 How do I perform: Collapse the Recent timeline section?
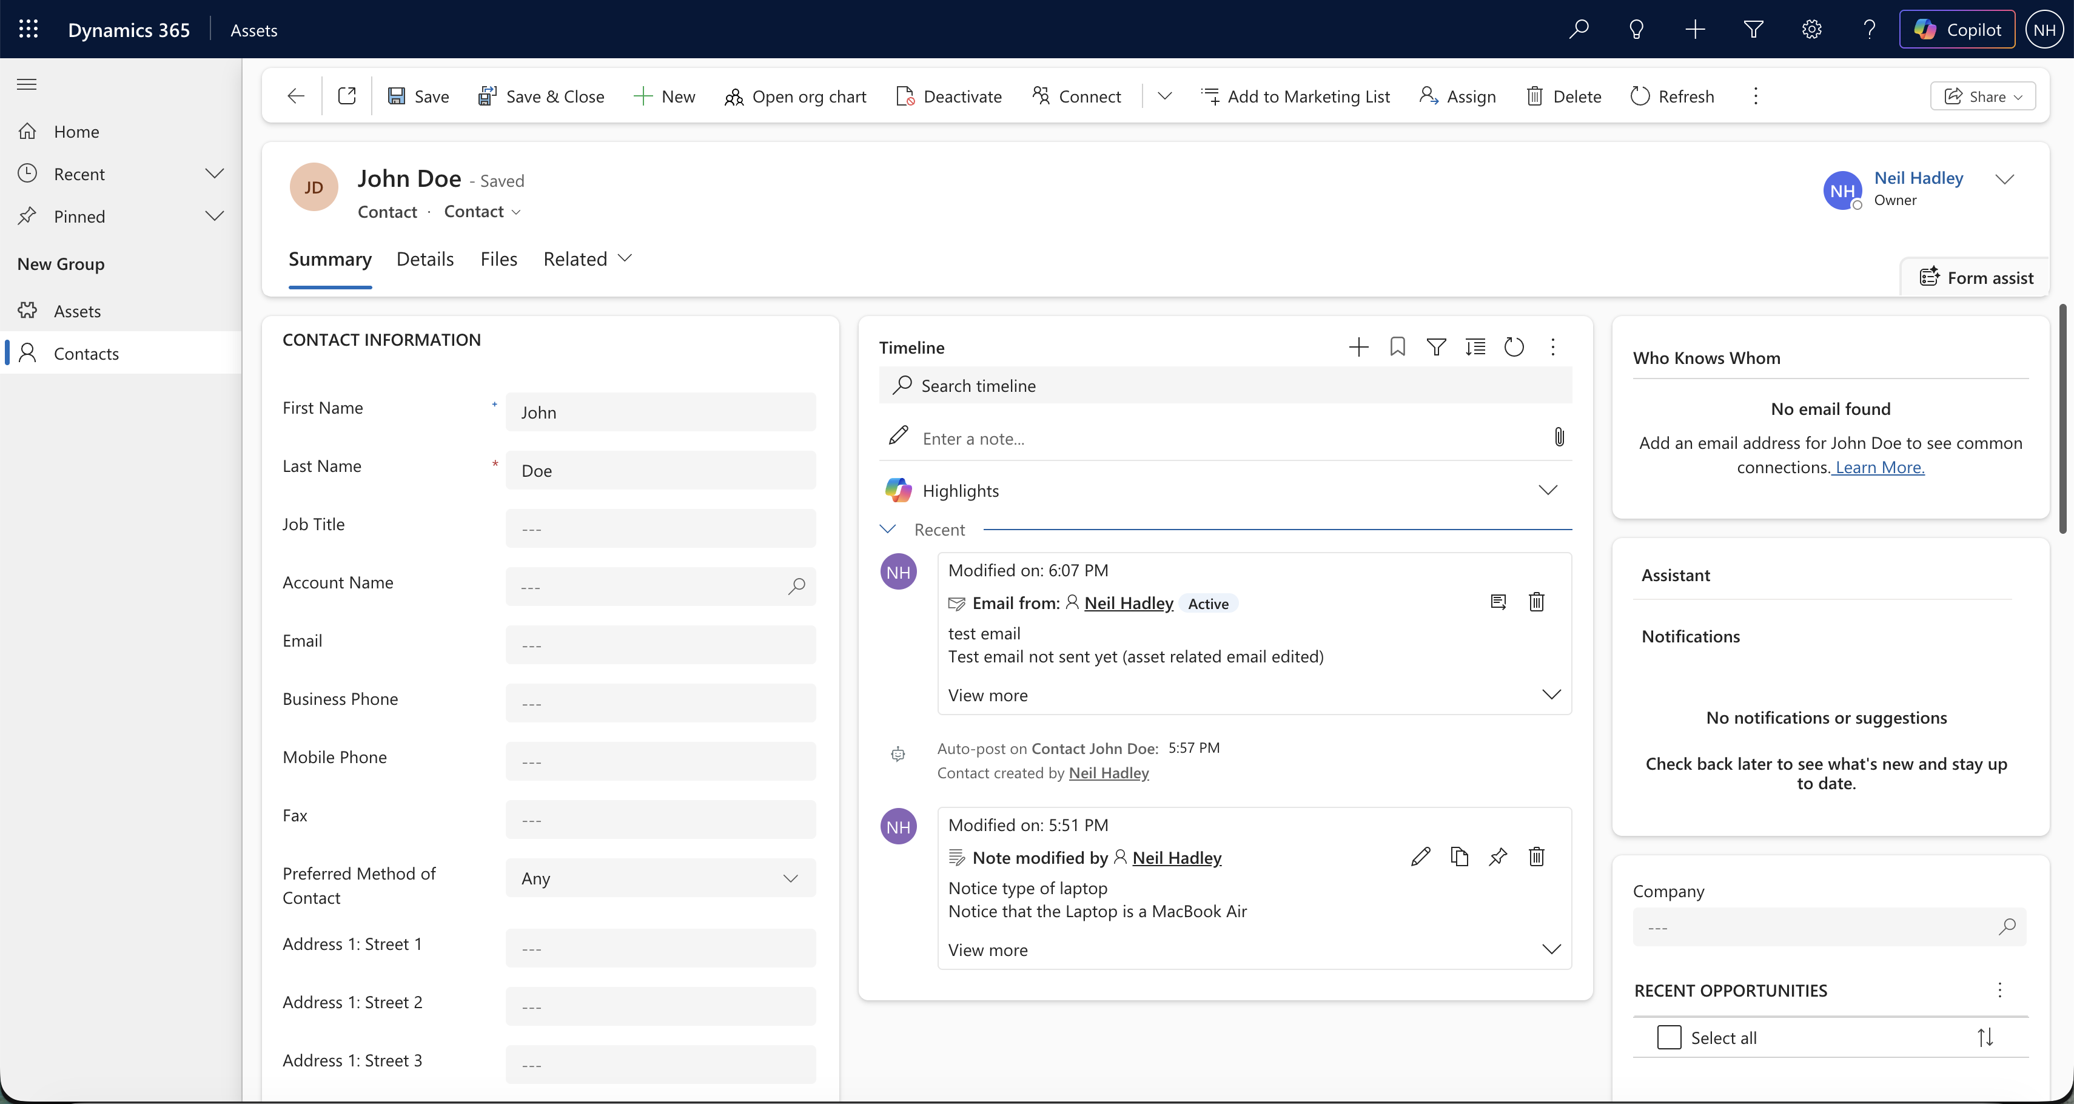887,529
